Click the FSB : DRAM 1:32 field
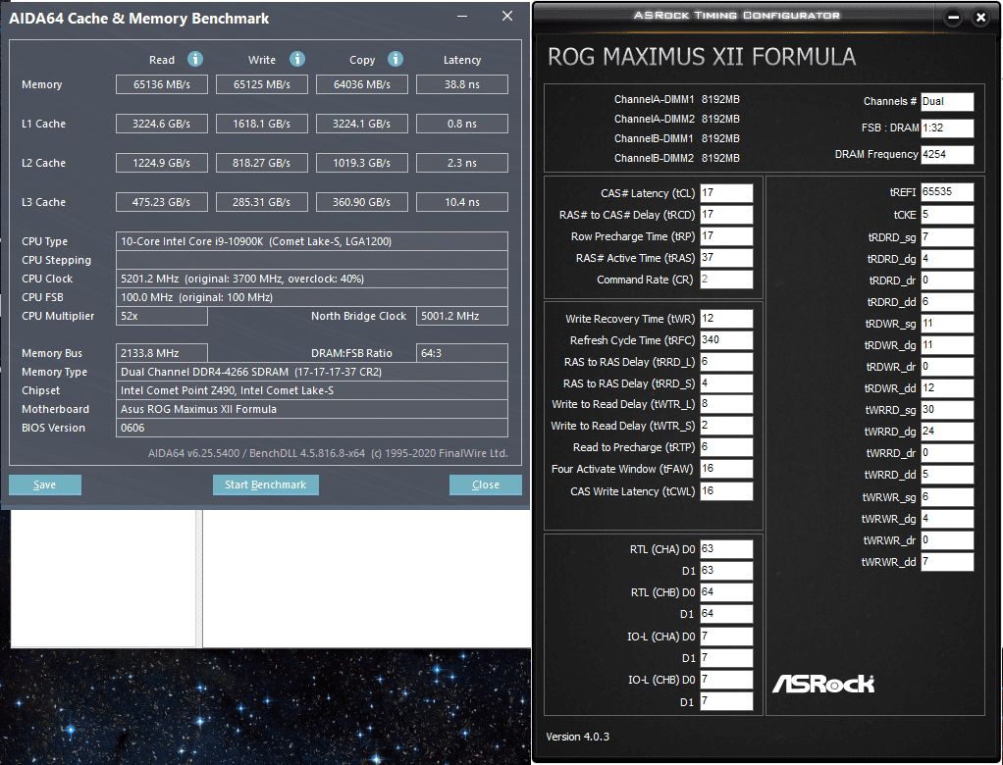This screenshot has width=1003, height=765. pos(947,127)
